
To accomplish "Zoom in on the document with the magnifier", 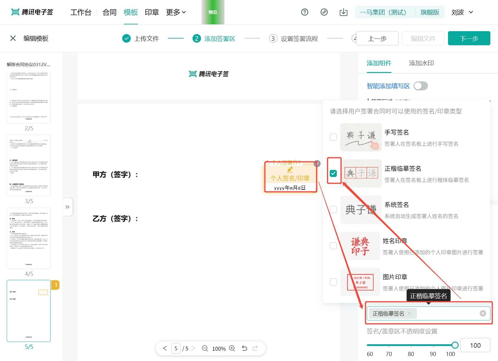I will 232,348.
